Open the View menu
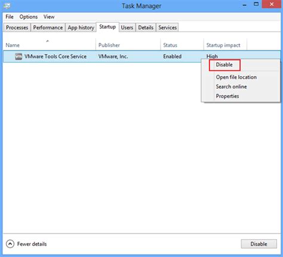This screenshot has width=283, height=257. [49, 17]
